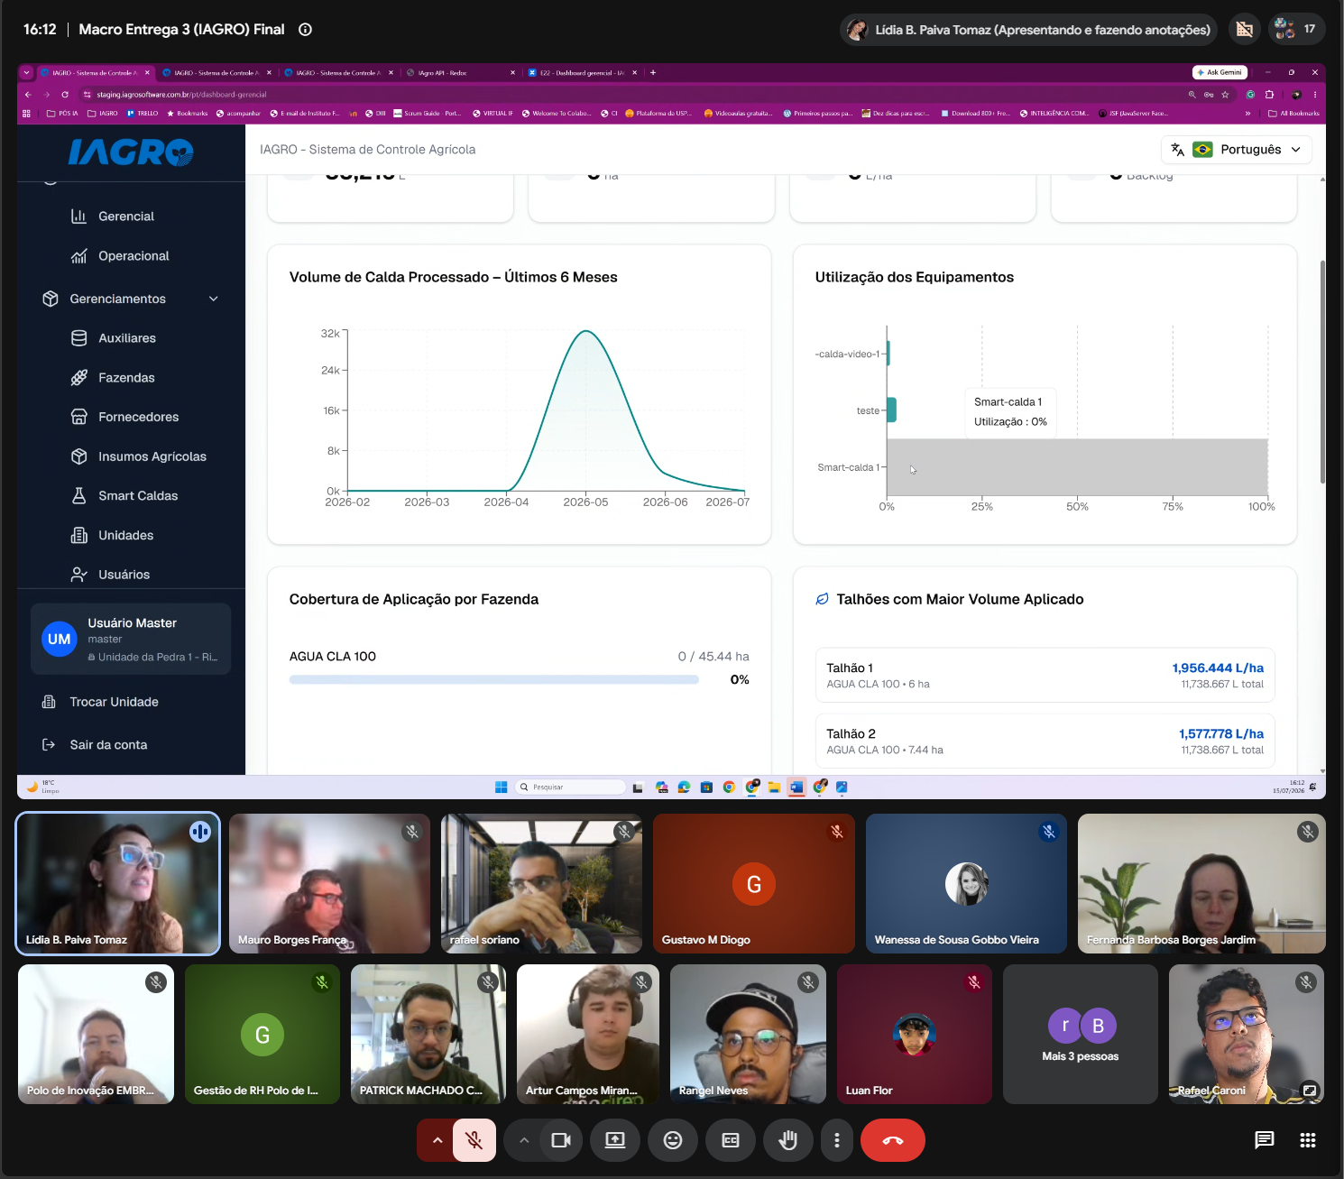The height and width of the screenshot is (1179, 1344).
Task: Click the present screen button
Action: tap(615, 1140)
